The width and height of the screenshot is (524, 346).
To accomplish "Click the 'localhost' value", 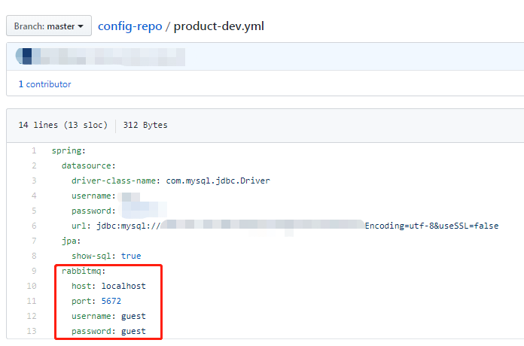I will pos(123,286).
